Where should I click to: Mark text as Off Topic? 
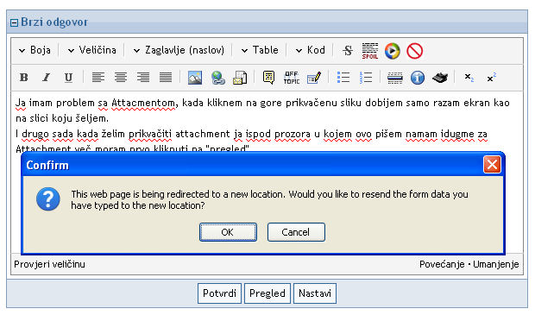(292, 78)
